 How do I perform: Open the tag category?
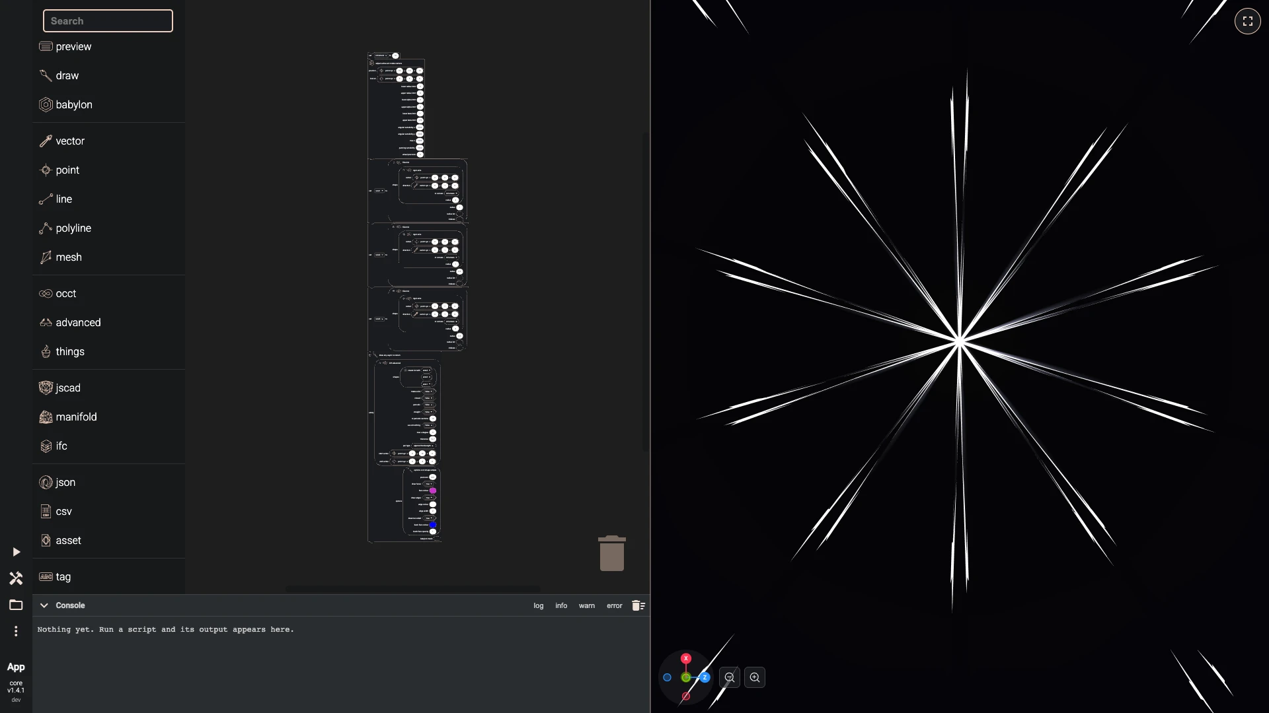(108, 576)
